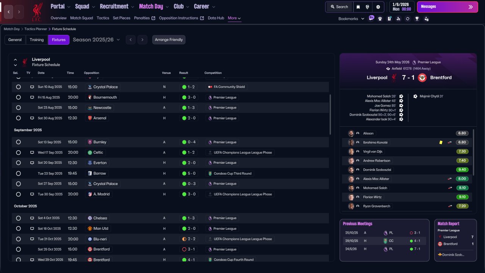The height and width of the screenshot is (273, 485).
Task: Click the Liverpool liver bird in match header
Action: (x=394, y=78)
